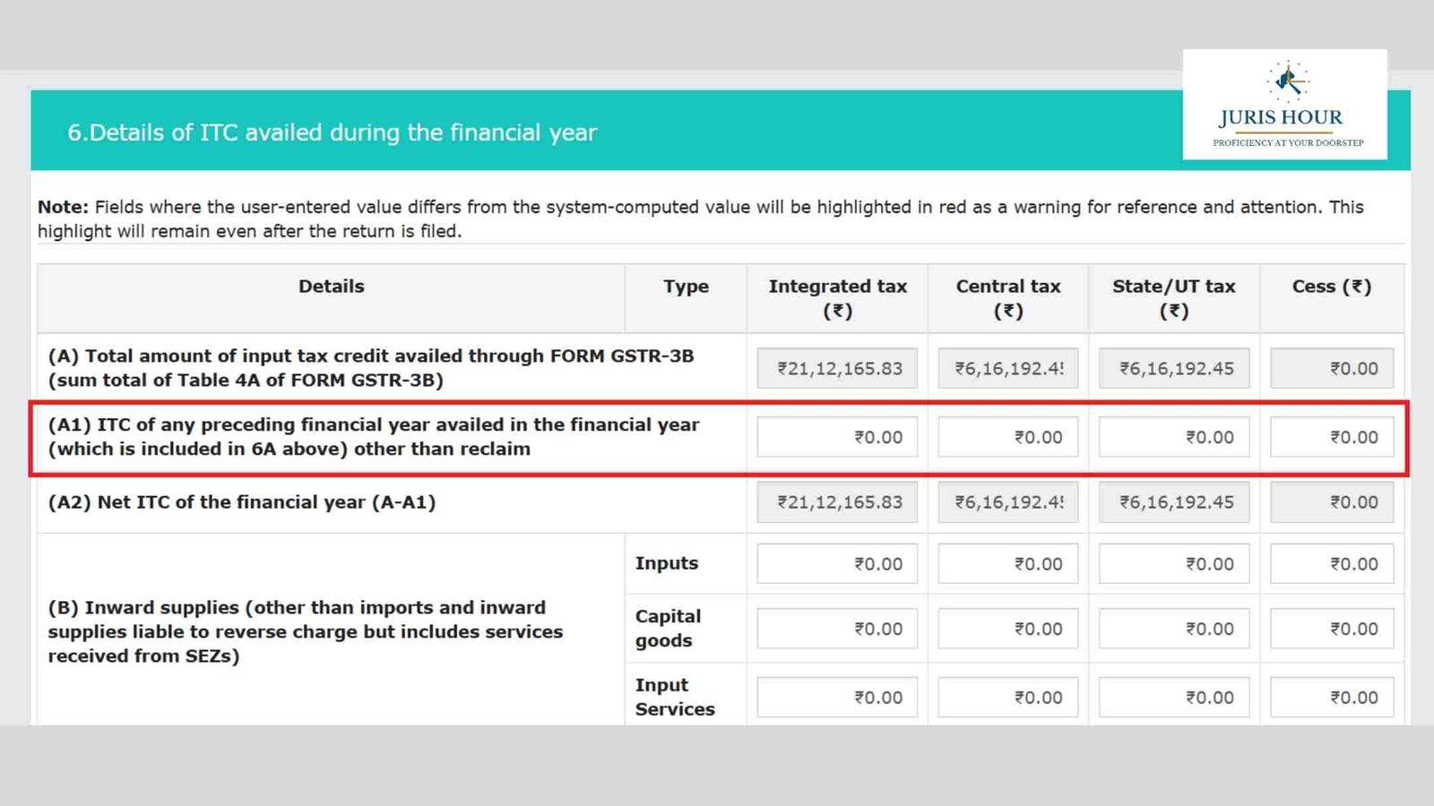Focus Input Services Cess field
Image resolution: width=1434 pixels, height=806 pixels.
pyautogui.click(x=1331, y=698)
